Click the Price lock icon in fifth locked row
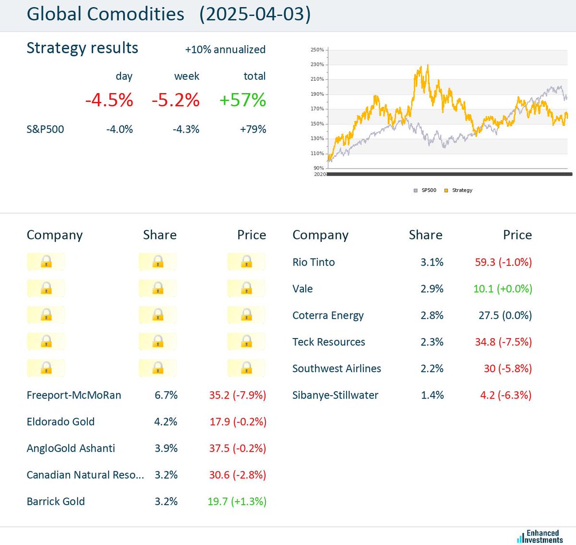Image resolution: width=576 pixels, height=545 pixels. pos(247,368)
